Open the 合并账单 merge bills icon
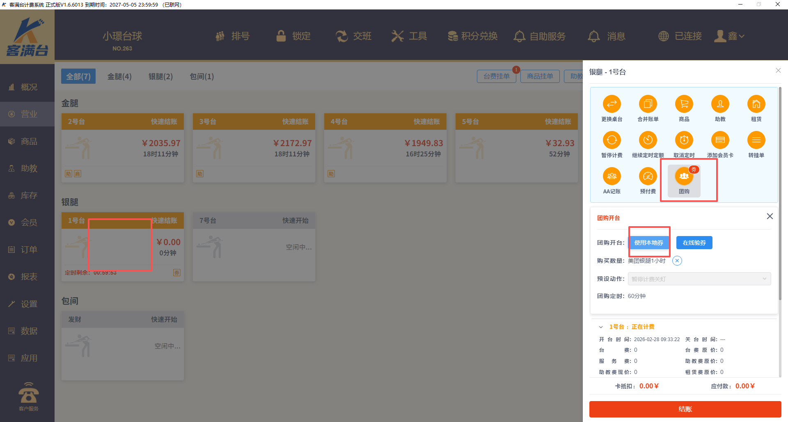Screen dimensions: 788x422 (648, 104)
